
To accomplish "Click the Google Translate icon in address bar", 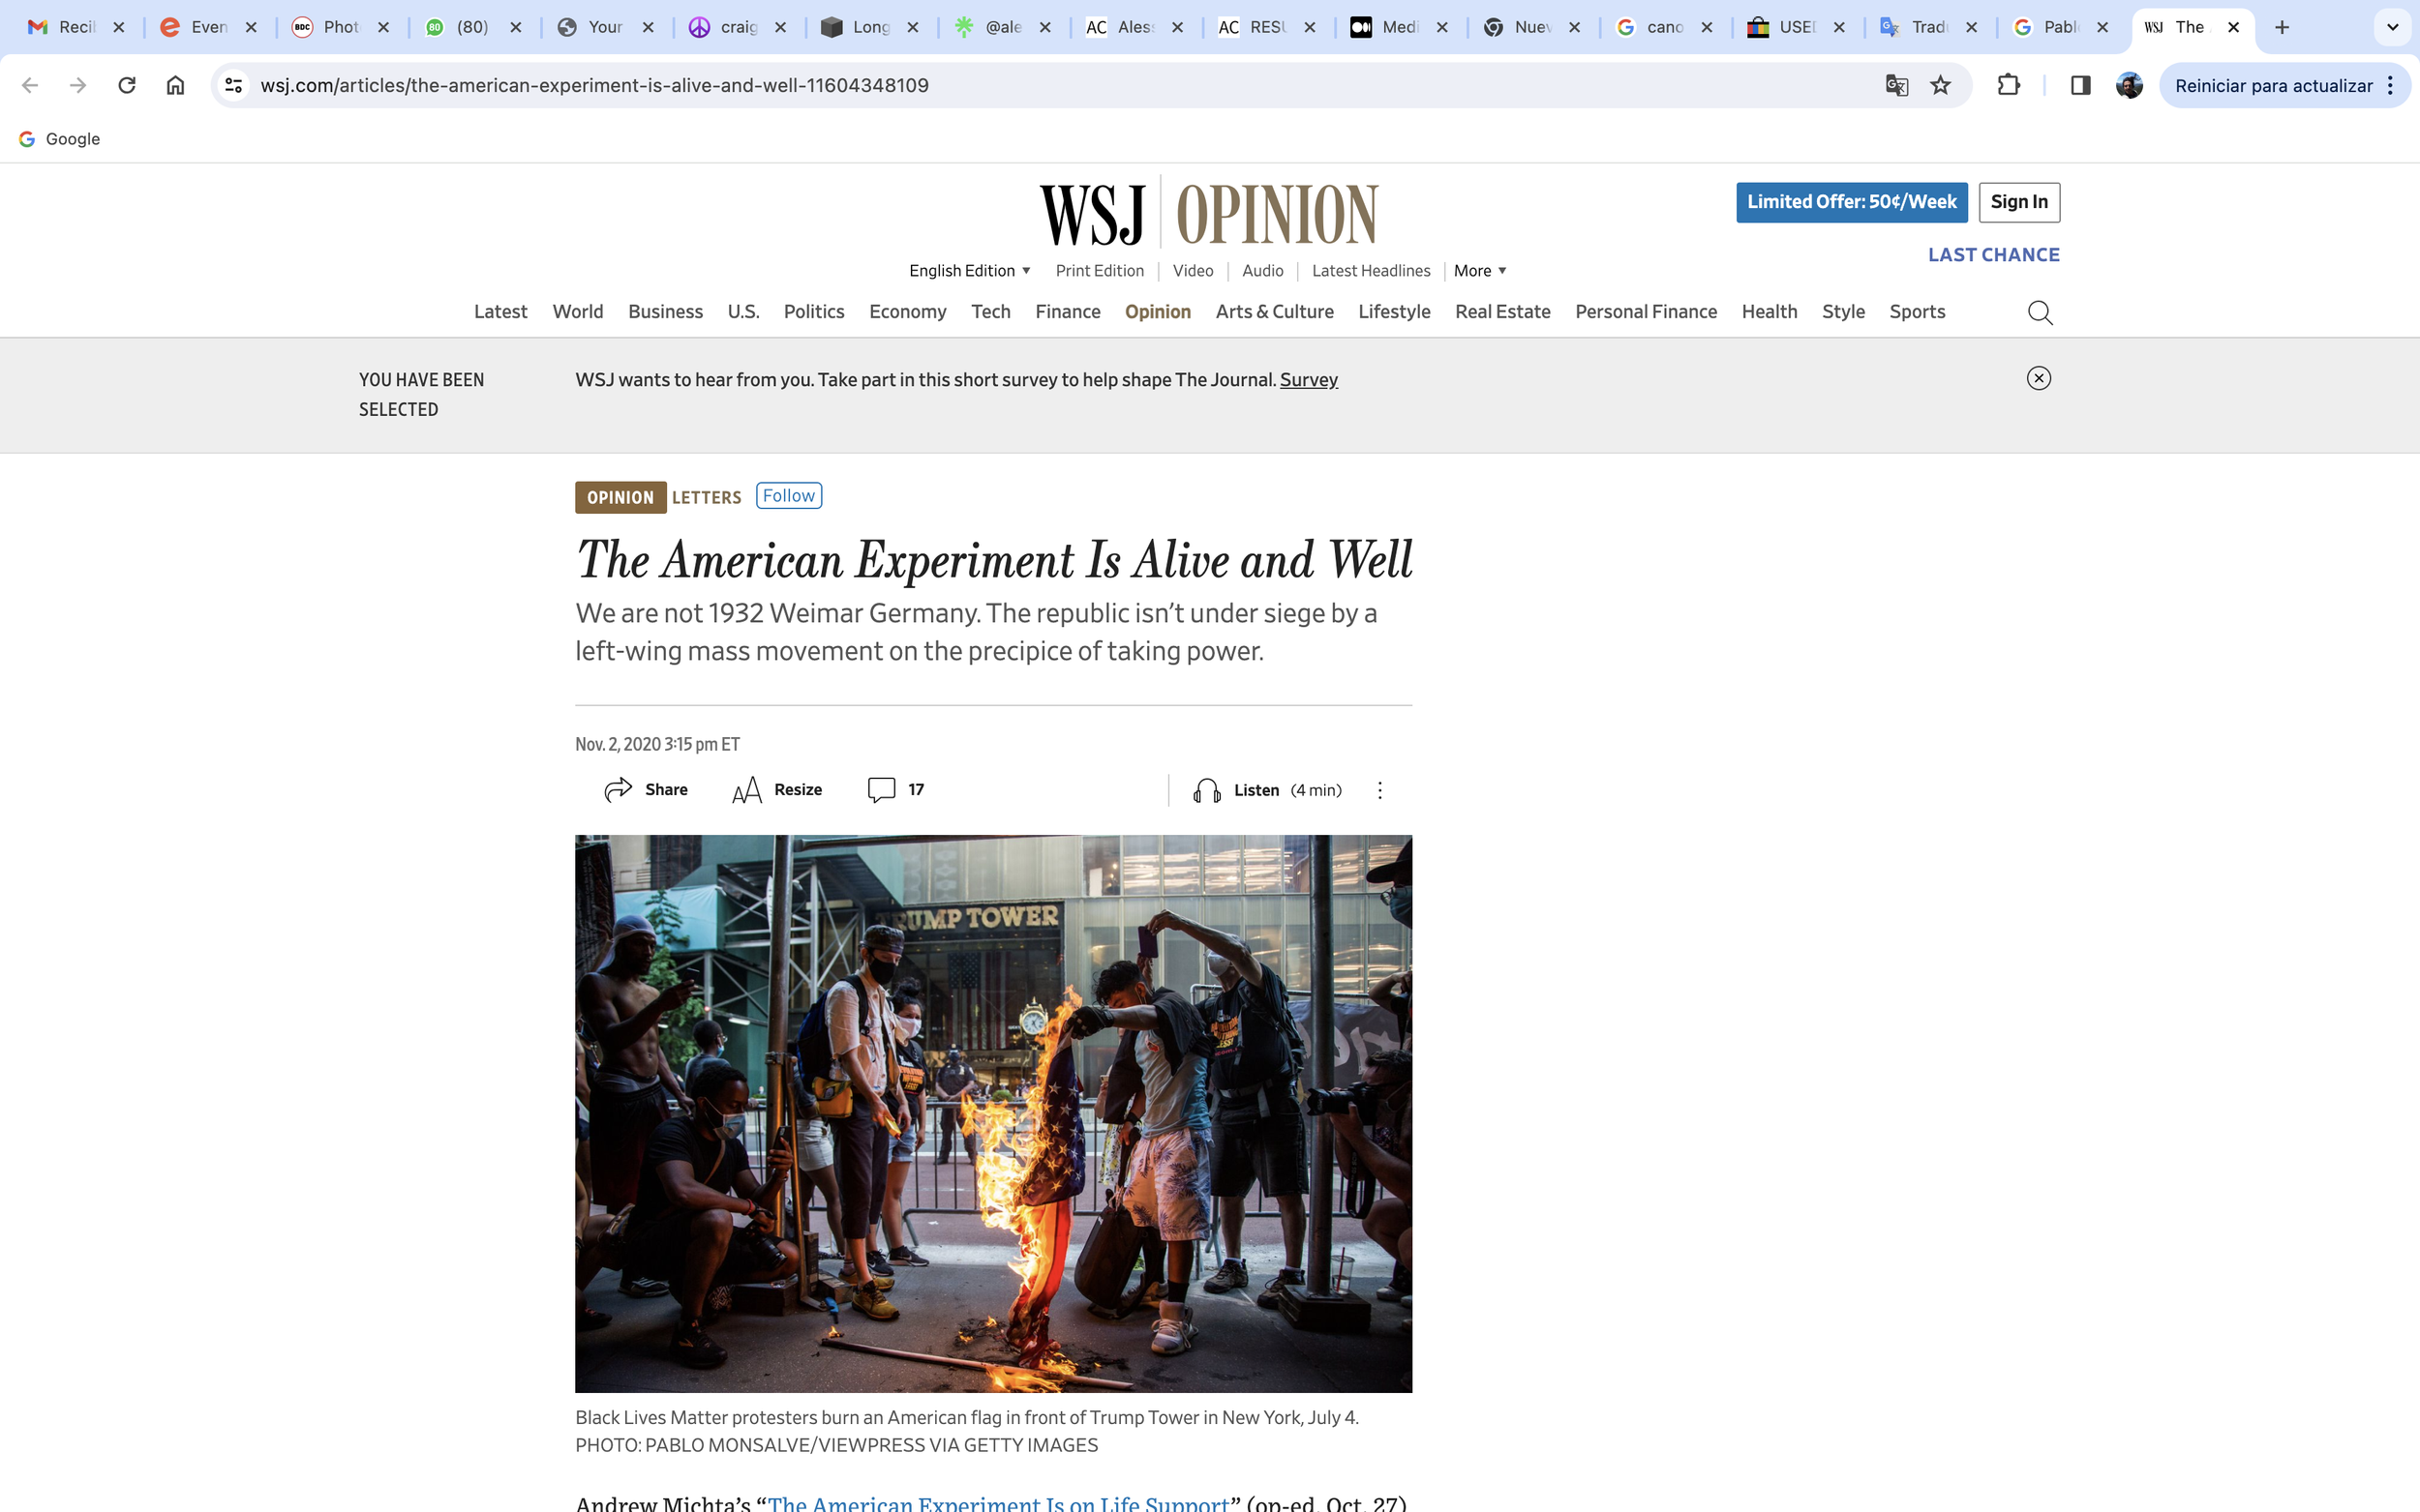I will 1895,85.
